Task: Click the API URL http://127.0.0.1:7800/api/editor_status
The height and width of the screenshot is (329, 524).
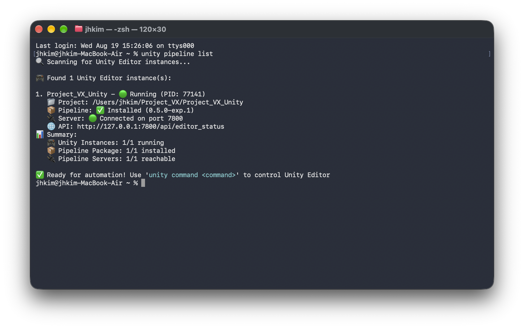Action: point(150,127)
